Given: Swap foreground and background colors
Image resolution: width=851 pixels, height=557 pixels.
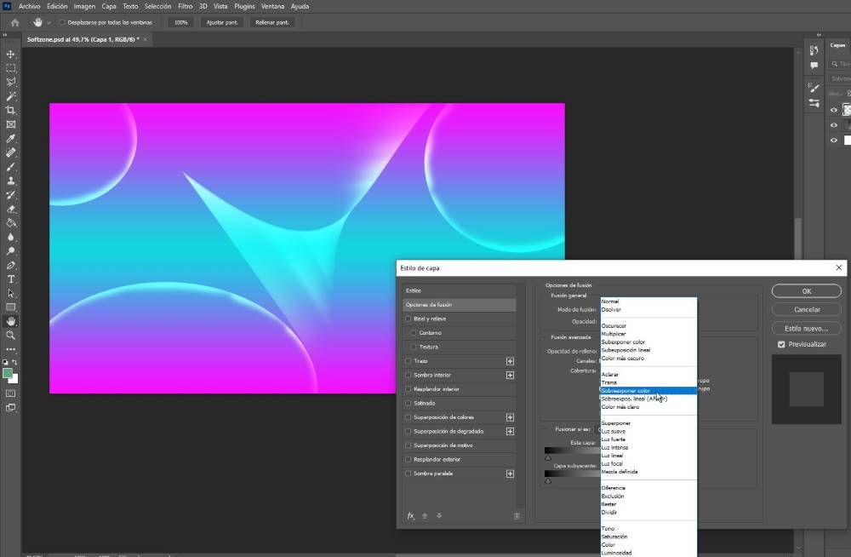Looking at the screenshot, I should point(14,363).
